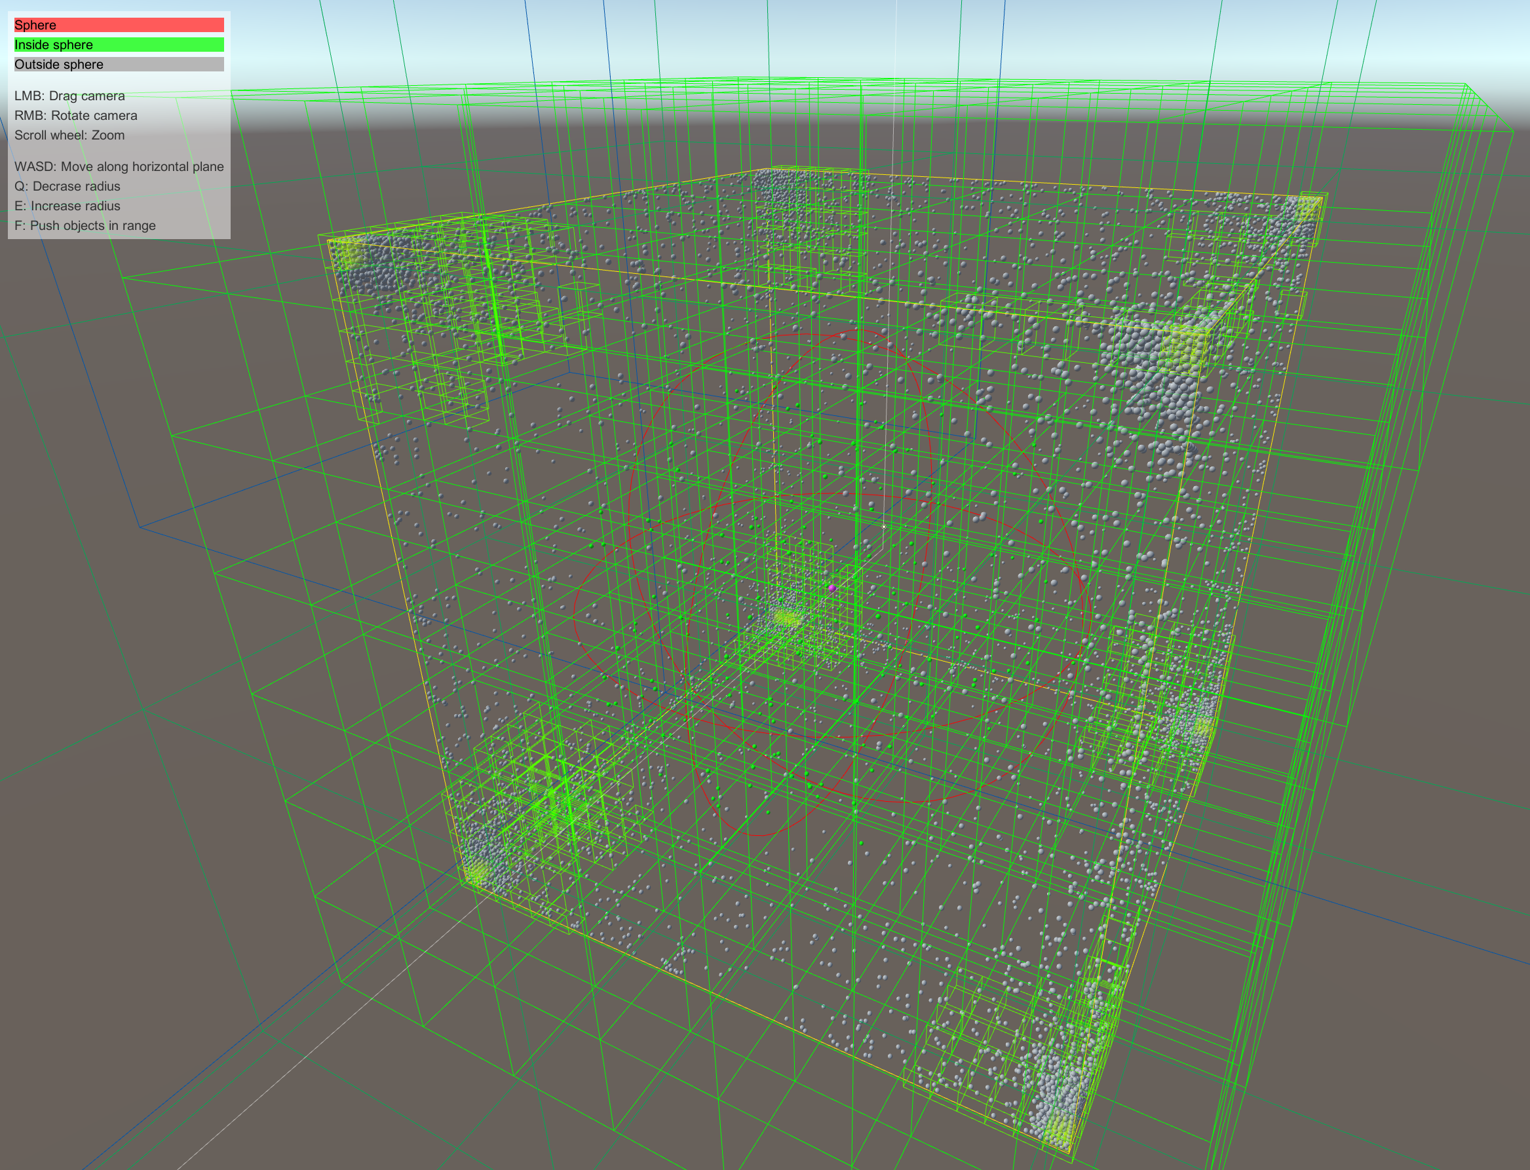
Task: Click the green Inside sphere legend bar
Action: tap(119, 45)
